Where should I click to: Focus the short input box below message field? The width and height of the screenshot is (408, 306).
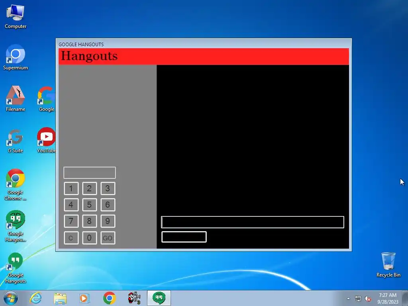[184, 237]
